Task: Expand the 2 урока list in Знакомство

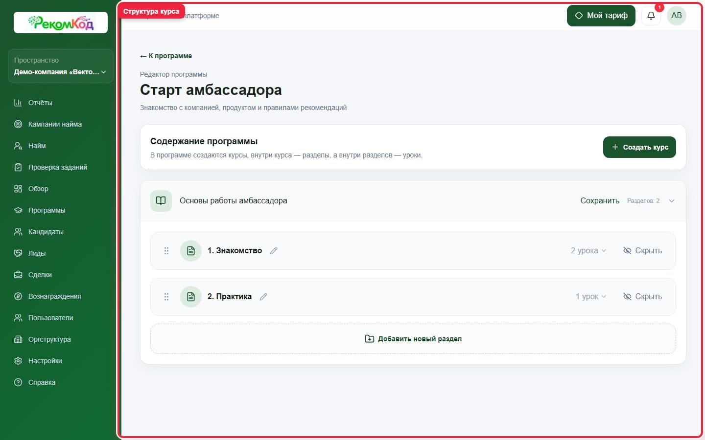Action: [x=588, y=251]
